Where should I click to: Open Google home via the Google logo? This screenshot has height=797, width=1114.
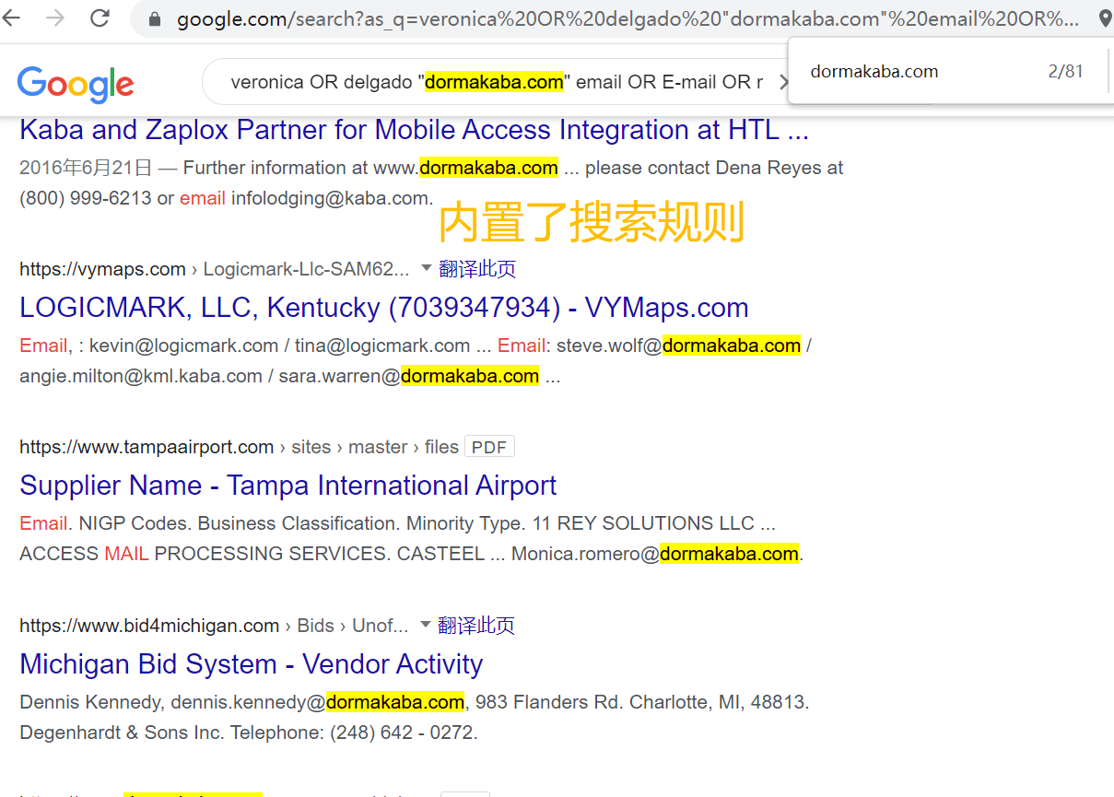click(76, 84)
